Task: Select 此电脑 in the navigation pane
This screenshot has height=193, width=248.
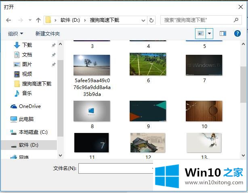Action: click(26, 119)
